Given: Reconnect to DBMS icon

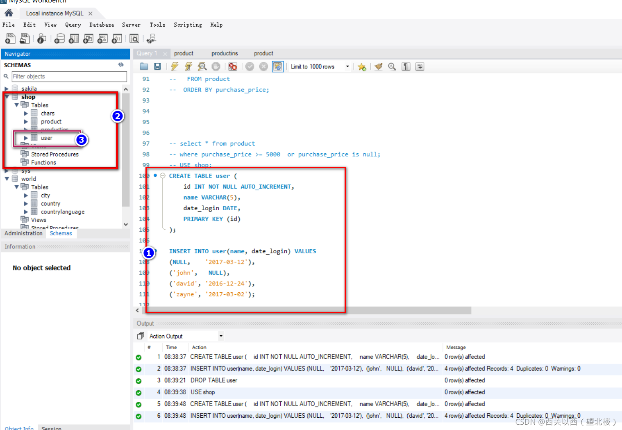Looking at the screenshot, I should pyautogui.click(x=151, y=39).
